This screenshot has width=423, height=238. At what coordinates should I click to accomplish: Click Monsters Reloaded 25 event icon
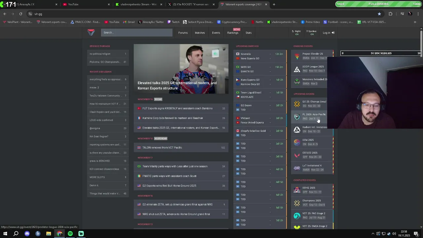(x=297, y=82)
